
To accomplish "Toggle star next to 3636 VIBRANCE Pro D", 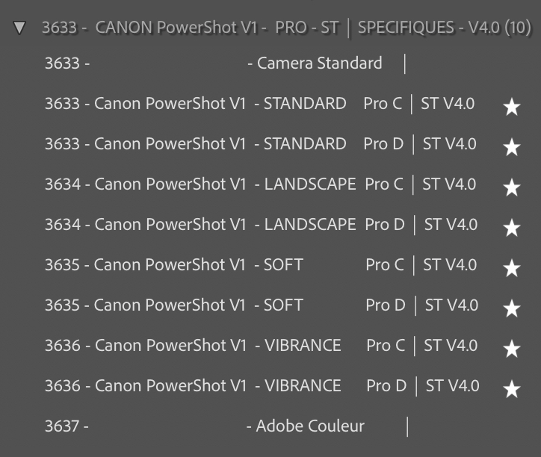I will point(512,389).
